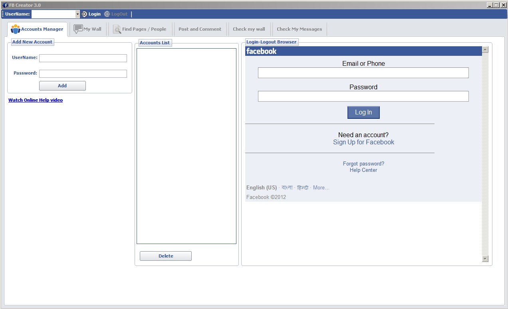Click the Login arrow icon in toolbar
This screenshot has height=309, width=508.
(x=84, y=14)
